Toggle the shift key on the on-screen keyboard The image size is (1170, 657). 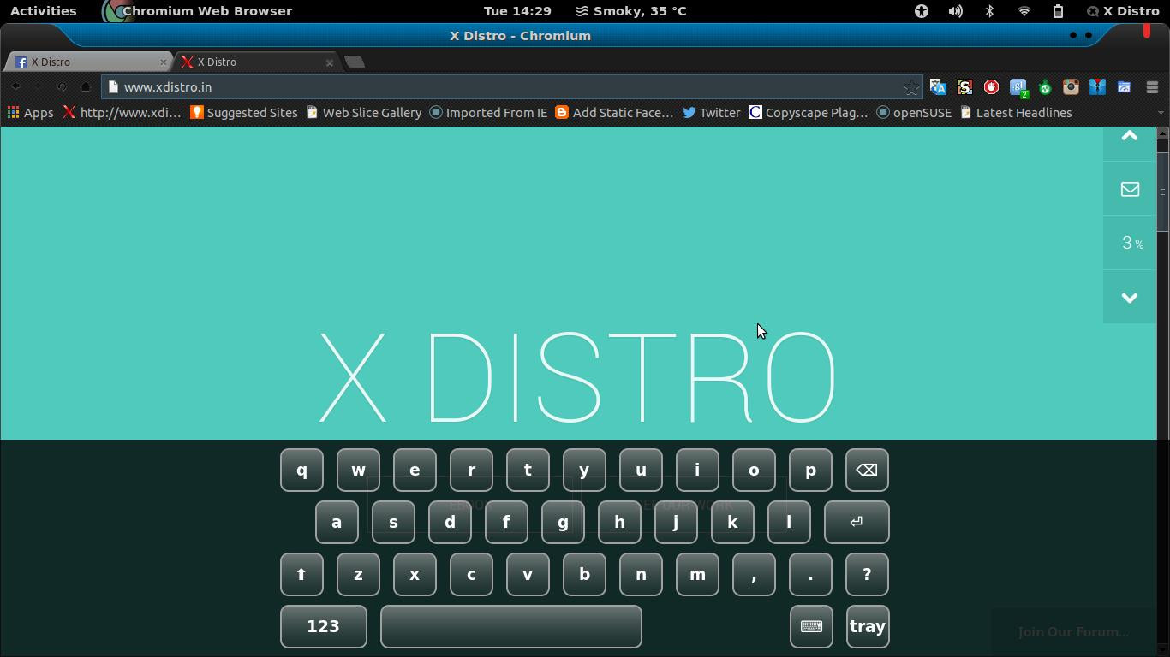[x=301, y=574]
